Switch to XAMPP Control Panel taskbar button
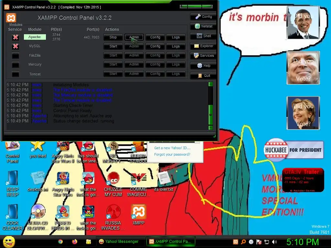This screenshot has width=331, height=248. tap(171, 242)
